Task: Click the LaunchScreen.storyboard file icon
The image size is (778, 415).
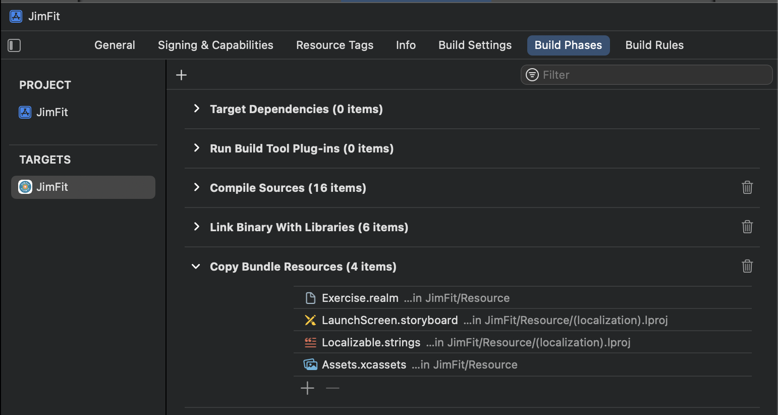Action: coord(310,320)
